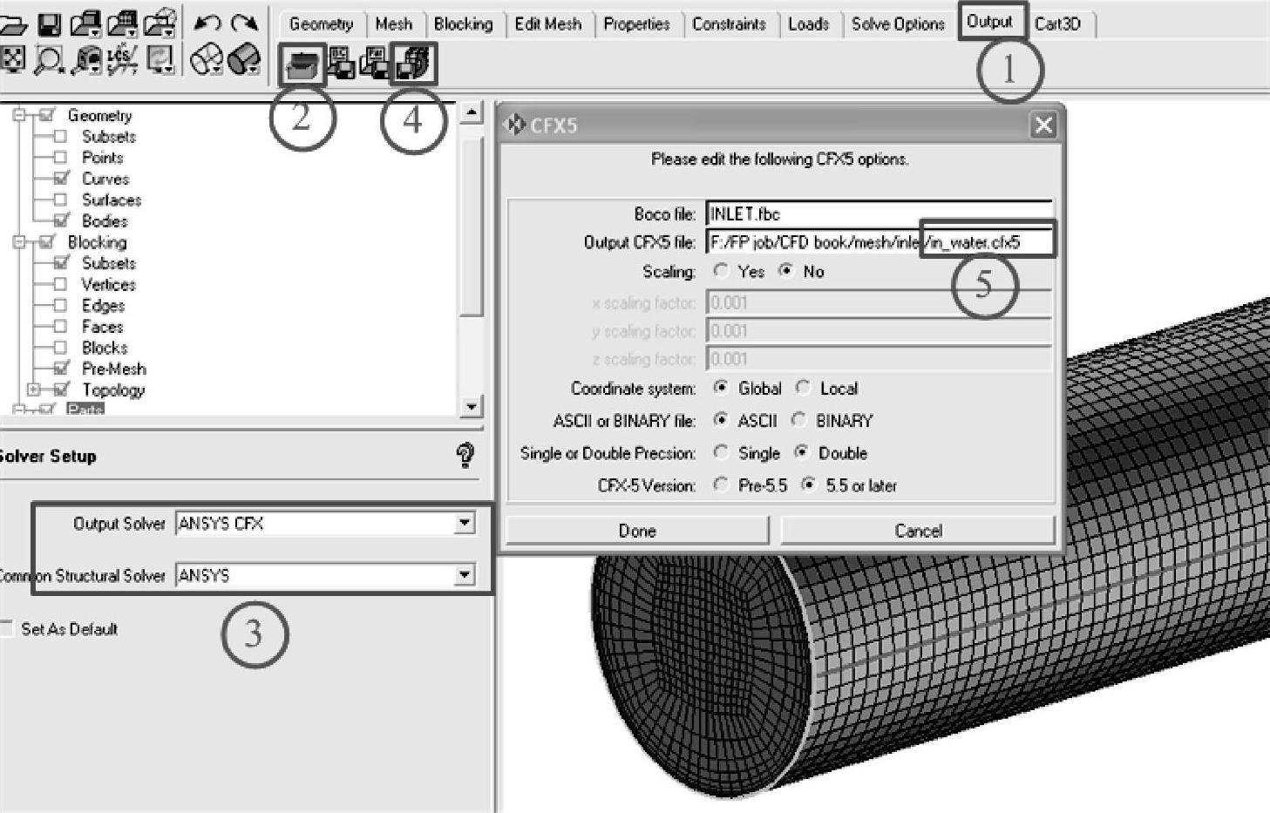Click the Output CFX5 file path field
This screenshot has height=813, width=1270.
pyautogui.click(x=879, y=242)
